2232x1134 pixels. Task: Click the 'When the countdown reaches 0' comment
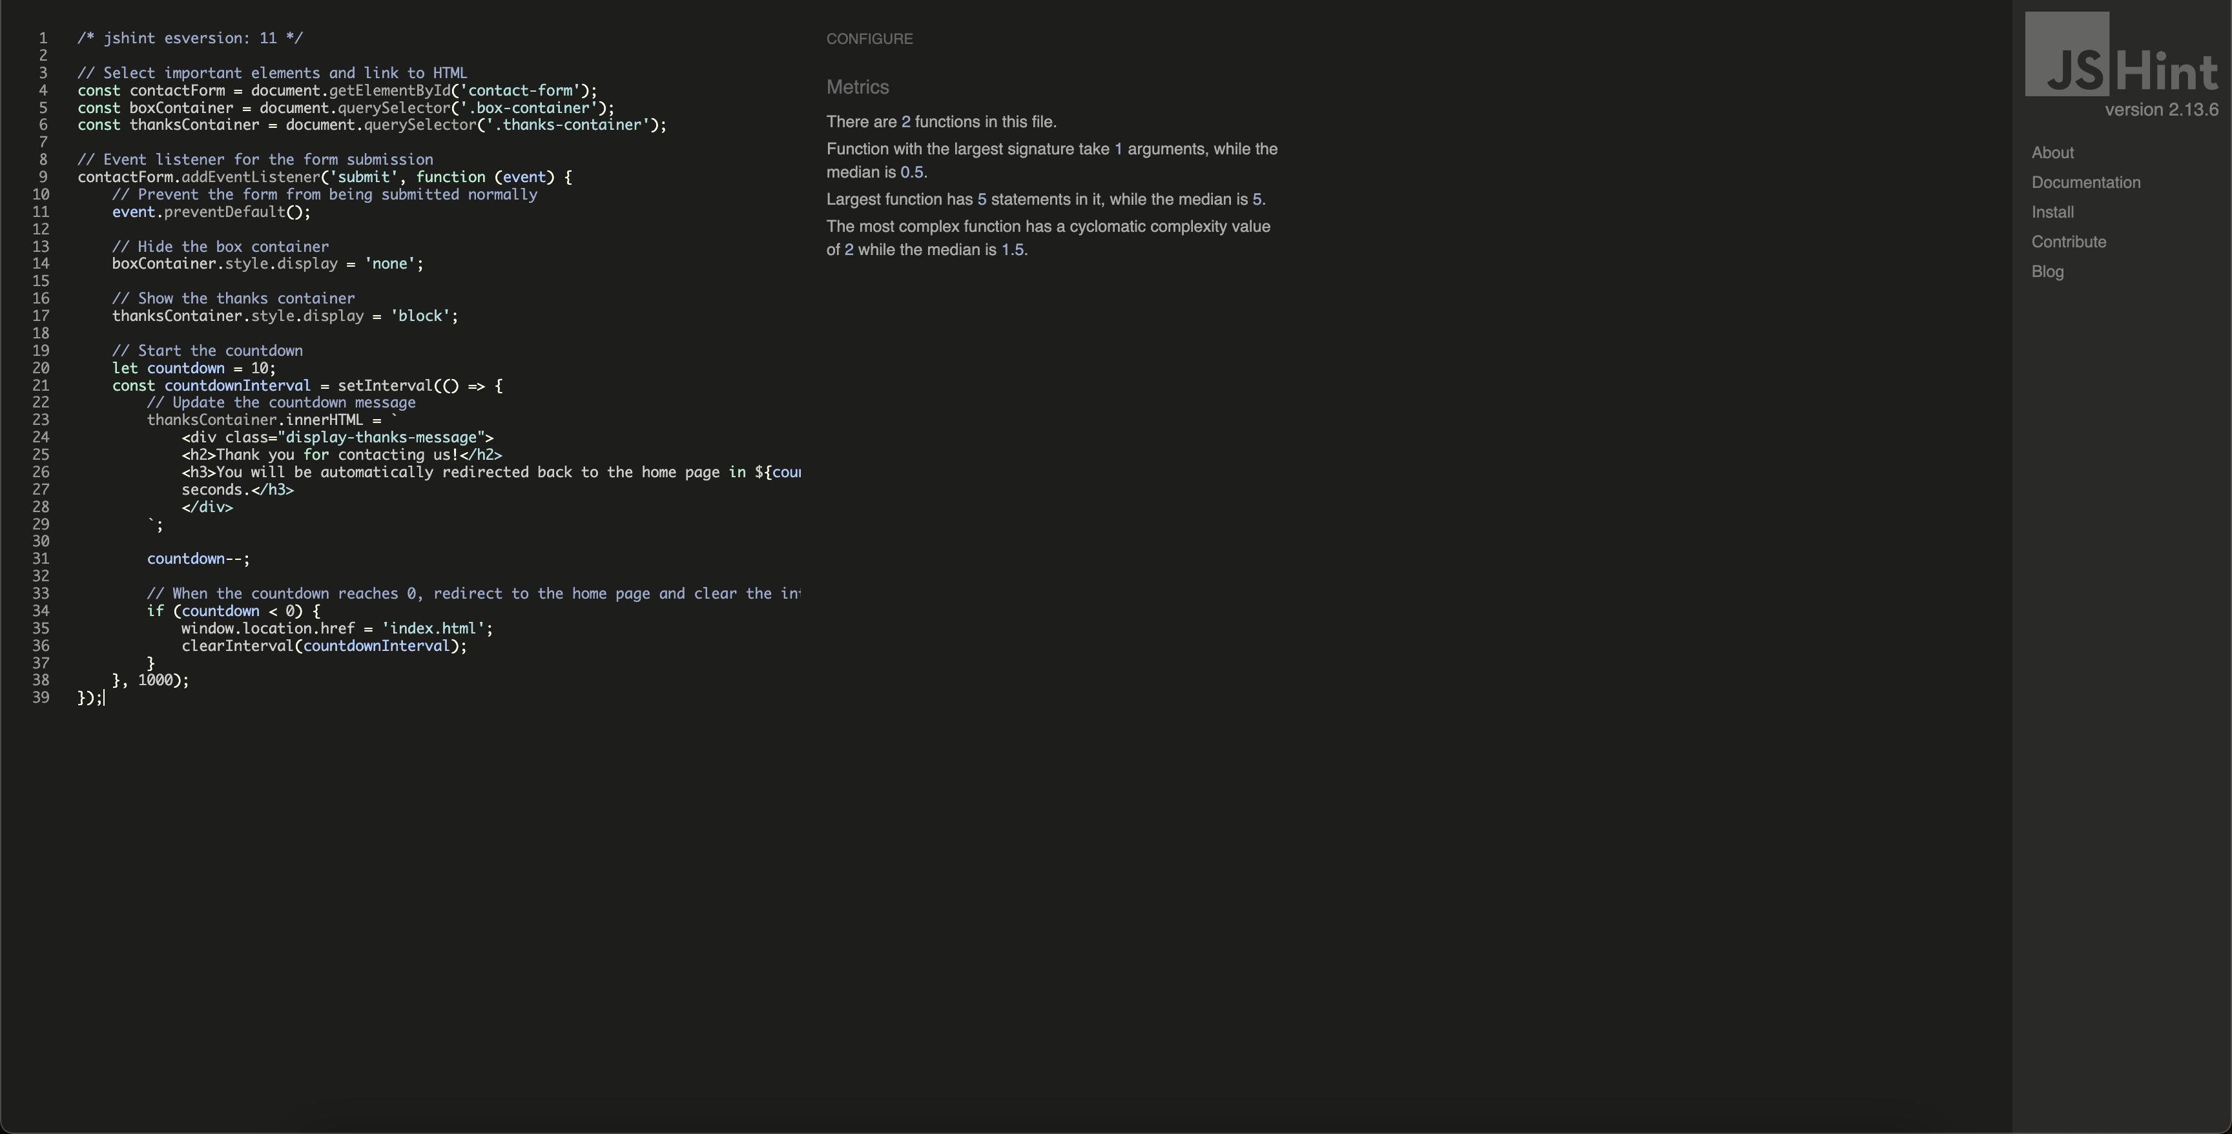[x=474, y=593]
